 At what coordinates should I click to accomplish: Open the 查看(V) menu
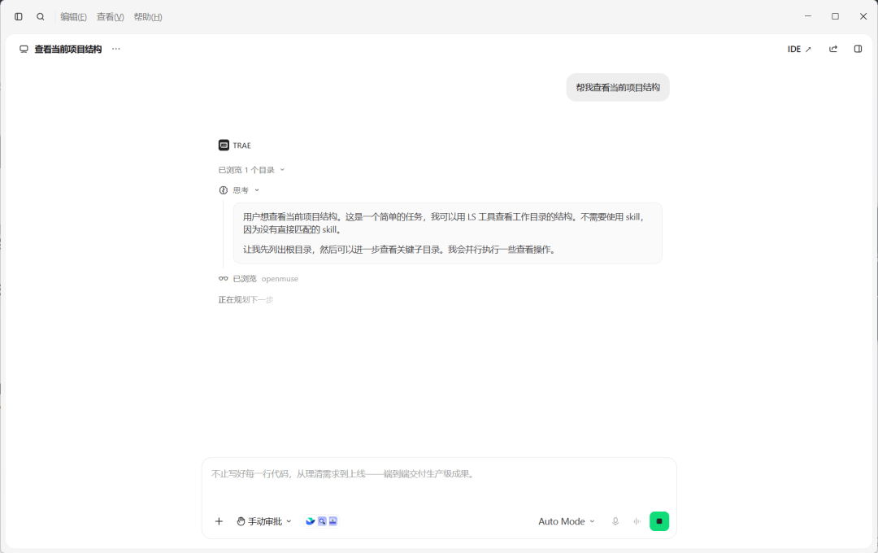(x=111, y=17)
